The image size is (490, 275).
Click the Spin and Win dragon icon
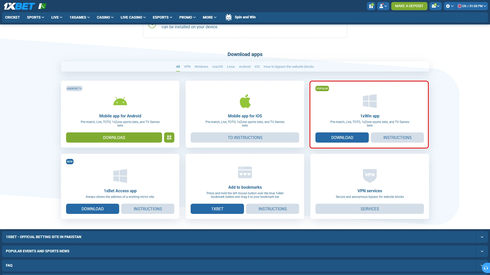pyautogui.click(x=229, y=17)
